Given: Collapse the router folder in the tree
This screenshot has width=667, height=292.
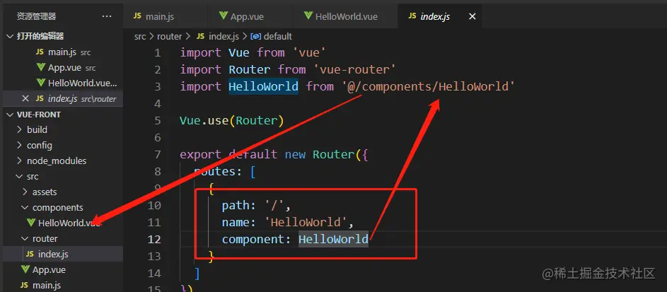Looking at the screenshot, I should (x=63, y=238).
